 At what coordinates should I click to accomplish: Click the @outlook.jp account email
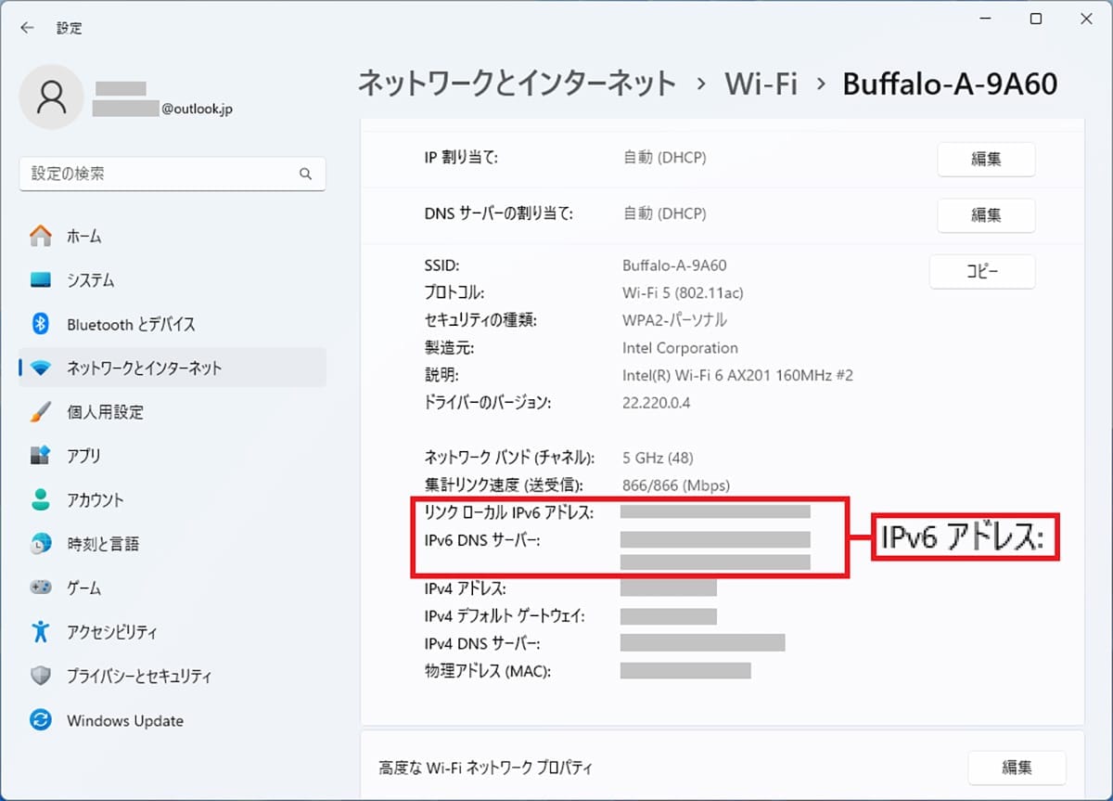point(197,109)
